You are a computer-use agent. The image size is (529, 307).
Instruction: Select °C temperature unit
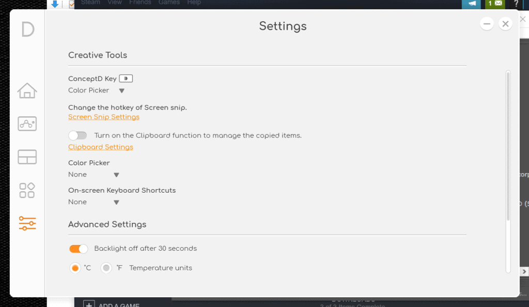coord(75,268)
